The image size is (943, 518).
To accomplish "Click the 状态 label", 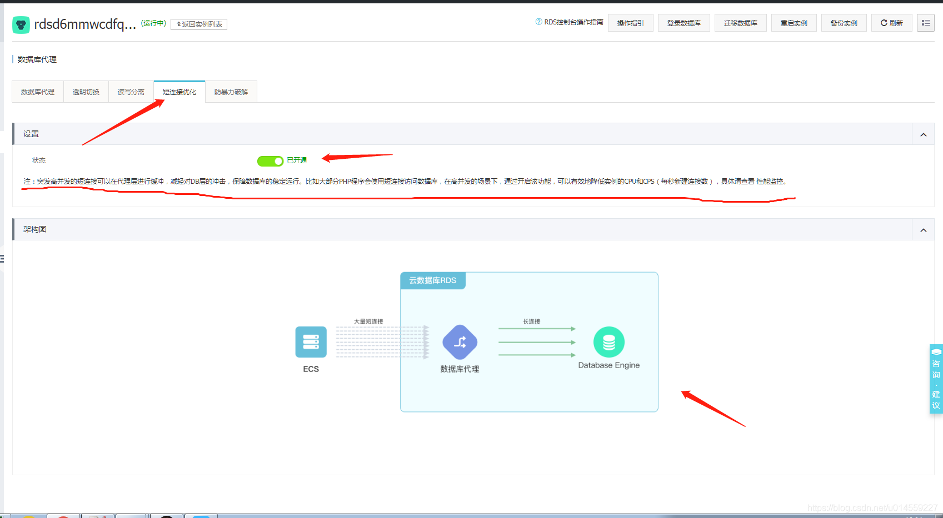I will pyautogui.click(x=39, y=160).
